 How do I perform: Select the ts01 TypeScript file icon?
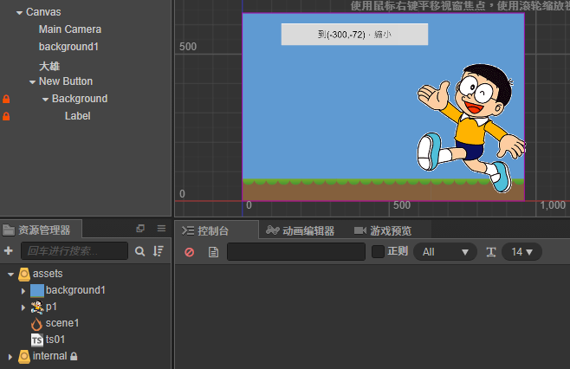pos(36,340)
